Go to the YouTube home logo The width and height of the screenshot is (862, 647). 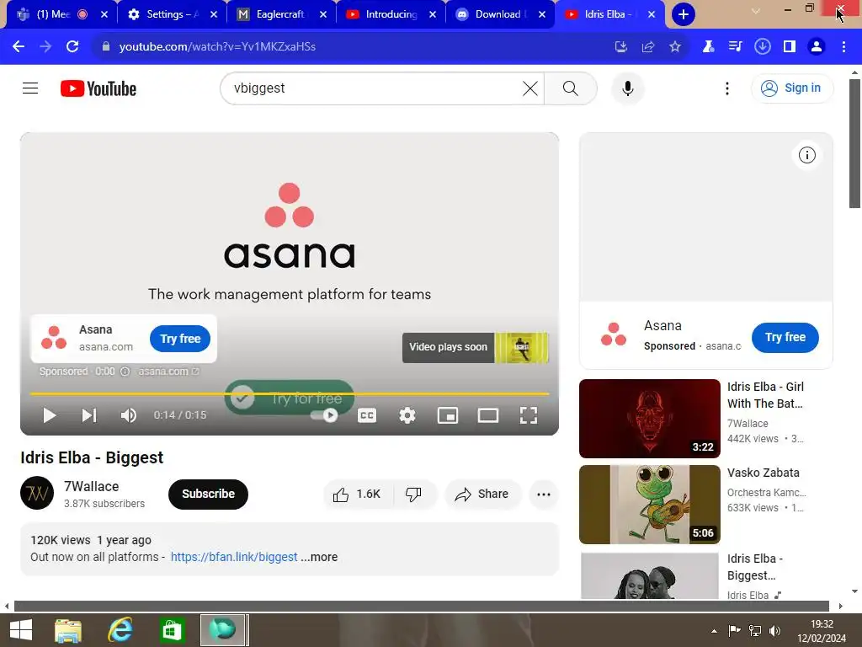[98, 88]
